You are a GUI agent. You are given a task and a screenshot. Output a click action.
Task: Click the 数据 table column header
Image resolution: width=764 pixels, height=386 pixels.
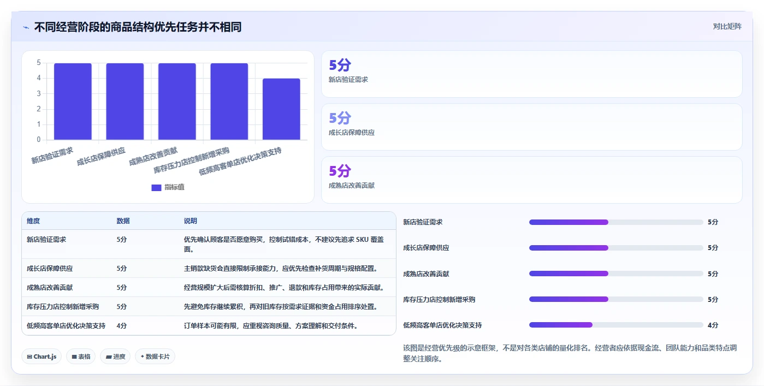pos(123,221)
